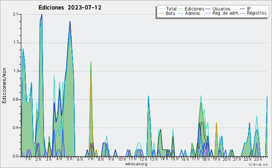
Task: Click the '1 h' x-axis label
Action: (x=28, y=159)
